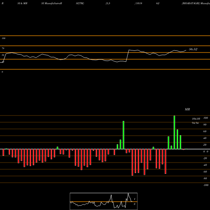Click the -80 axis label on MR scale
The width and height of the screenshot is (210, 210).
pos(205,178)
